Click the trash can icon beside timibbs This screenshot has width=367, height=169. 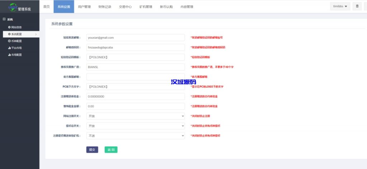point(357,6)
